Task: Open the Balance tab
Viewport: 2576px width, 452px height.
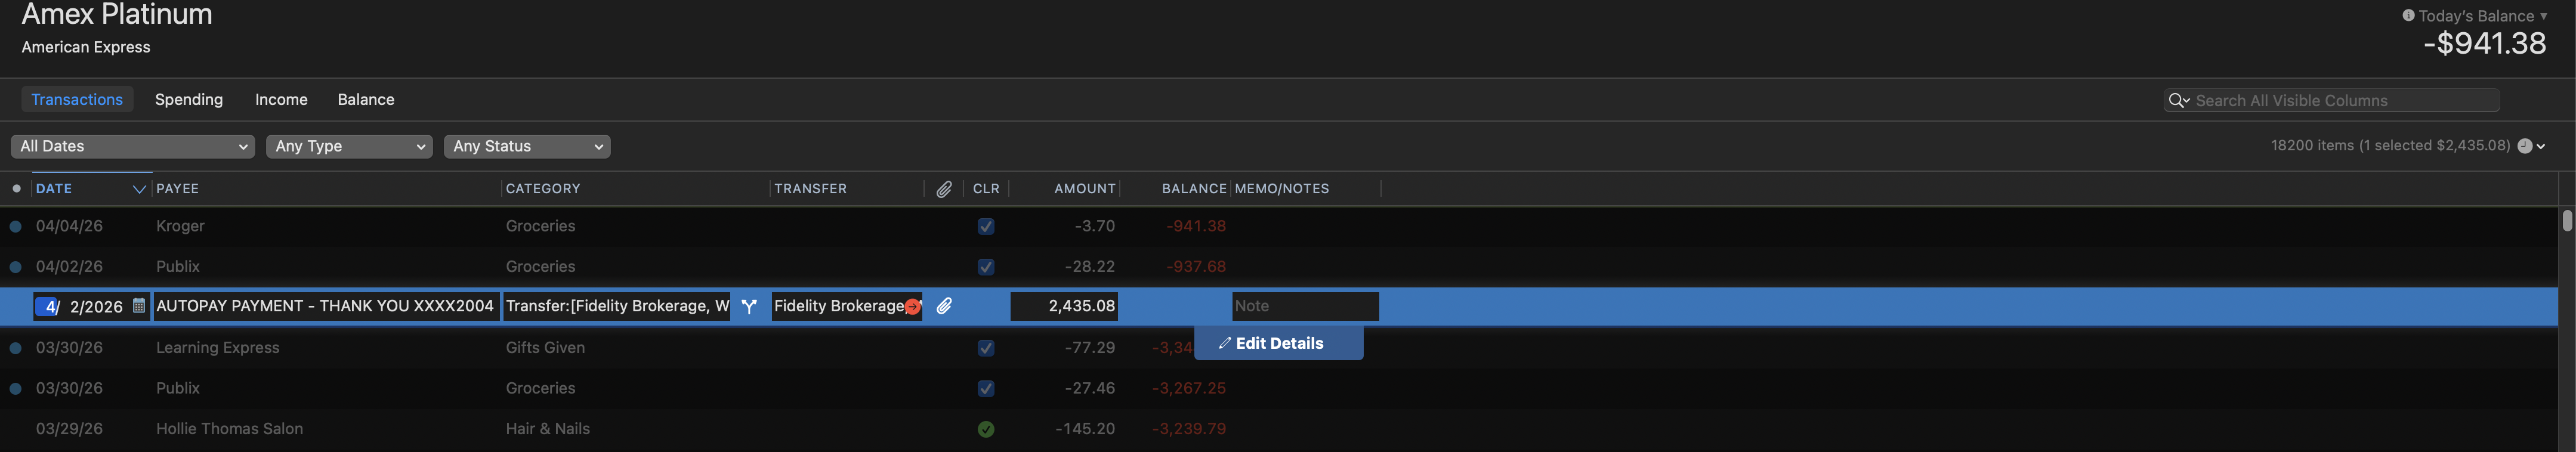Action: [x=366, y=100]
